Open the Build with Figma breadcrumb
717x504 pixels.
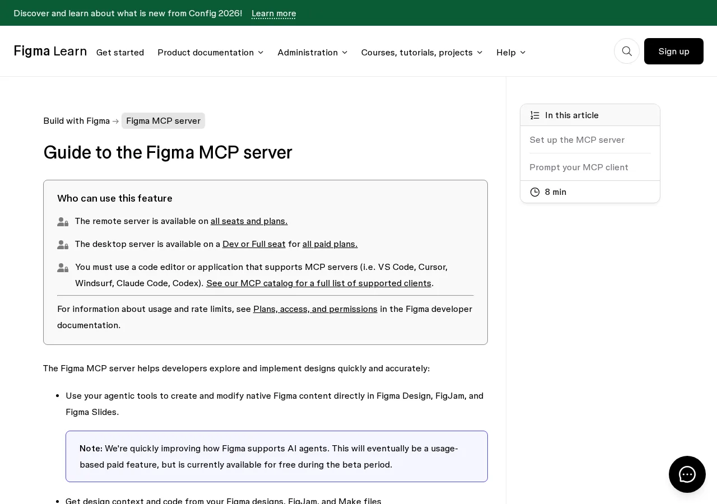76,121
